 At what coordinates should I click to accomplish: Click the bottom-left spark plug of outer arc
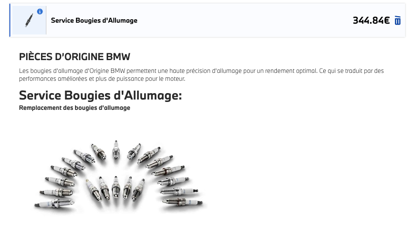(54, 203)
